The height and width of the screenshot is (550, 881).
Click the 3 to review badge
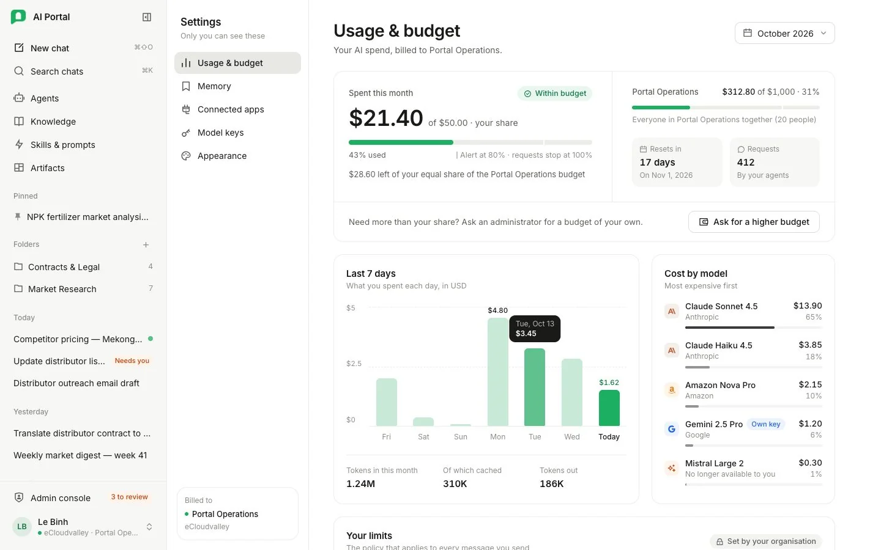[129, 497]
